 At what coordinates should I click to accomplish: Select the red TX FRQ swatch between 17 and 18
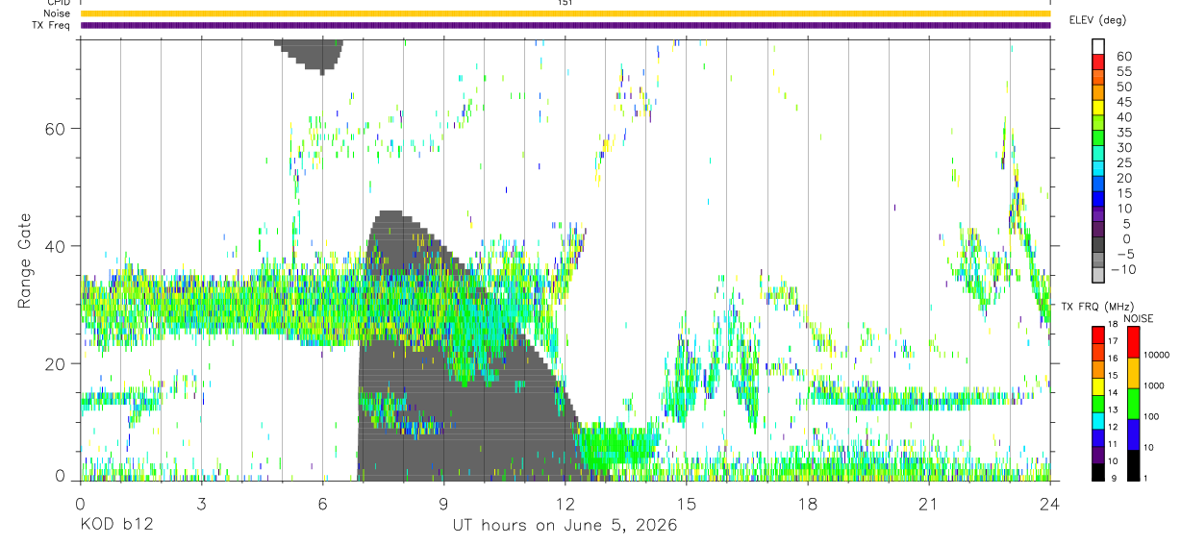1098,334
